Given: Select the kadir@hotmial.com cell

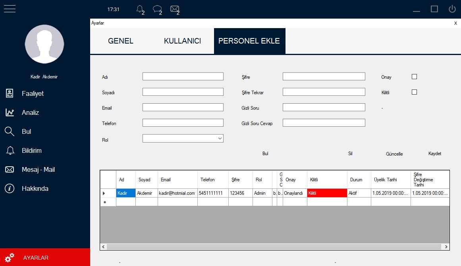Looking at the screenshot, I should [x=178, y=193].
